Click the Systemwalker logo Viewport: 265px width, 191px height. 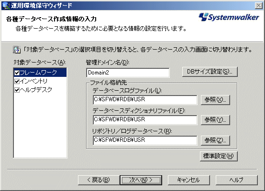point(229,17)
